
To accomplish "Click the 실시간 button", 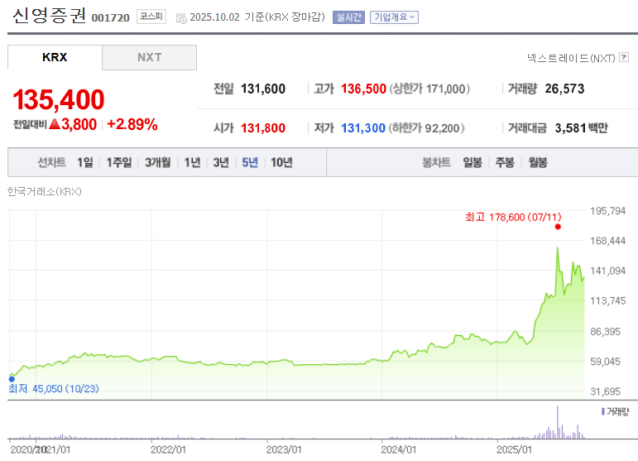I will [x=348, y=17].
